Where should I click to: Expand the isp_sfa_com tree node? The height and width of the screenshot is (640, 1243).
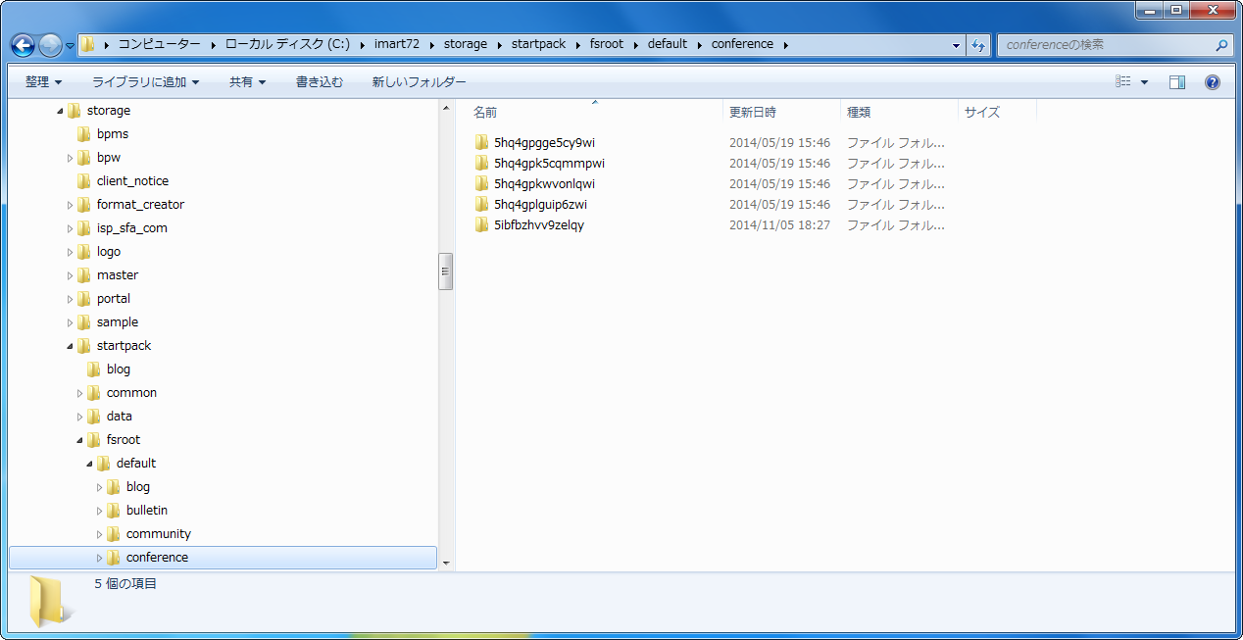click(x=70, y=228)
